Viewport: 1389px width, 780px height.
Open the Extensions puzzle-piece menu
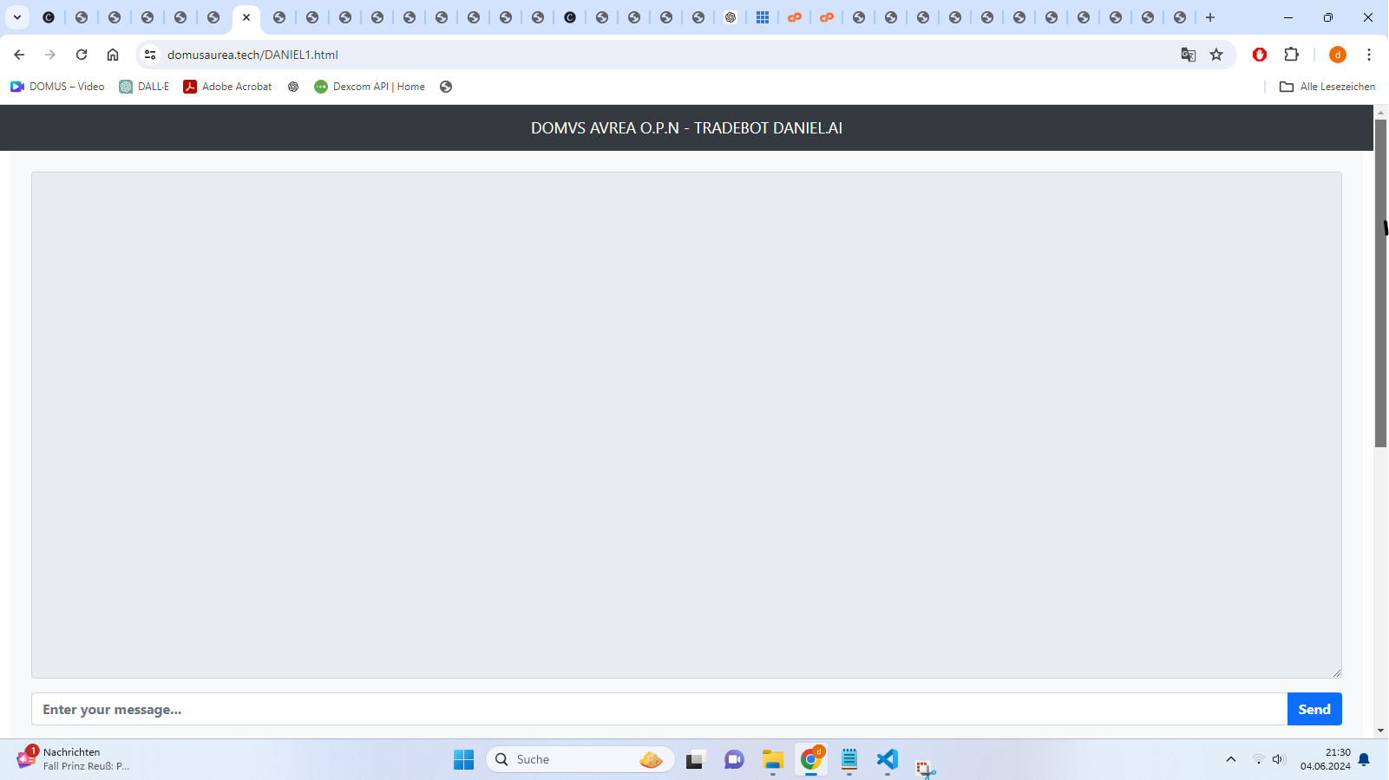1292,55
